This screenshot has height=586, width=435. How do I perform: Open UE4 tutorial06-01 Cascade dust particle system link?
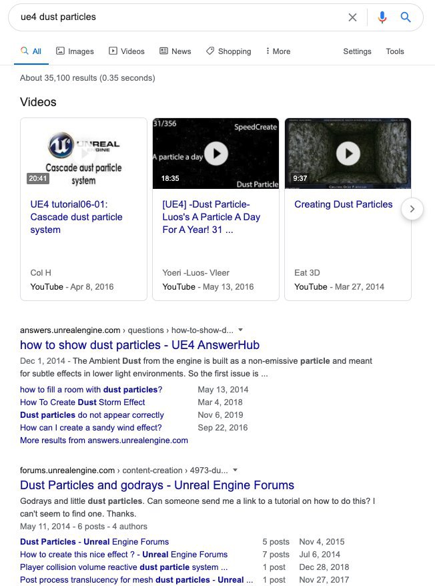tap(76, 217)
